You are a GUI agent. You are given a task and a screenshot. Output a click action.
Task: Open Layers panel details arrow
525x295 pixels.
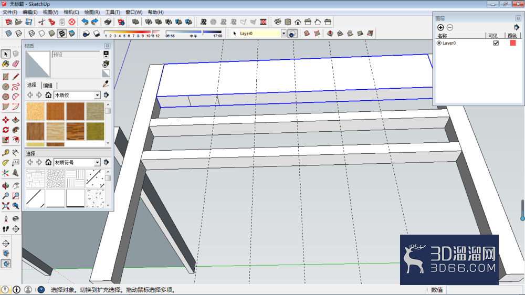tap(516, 27)
